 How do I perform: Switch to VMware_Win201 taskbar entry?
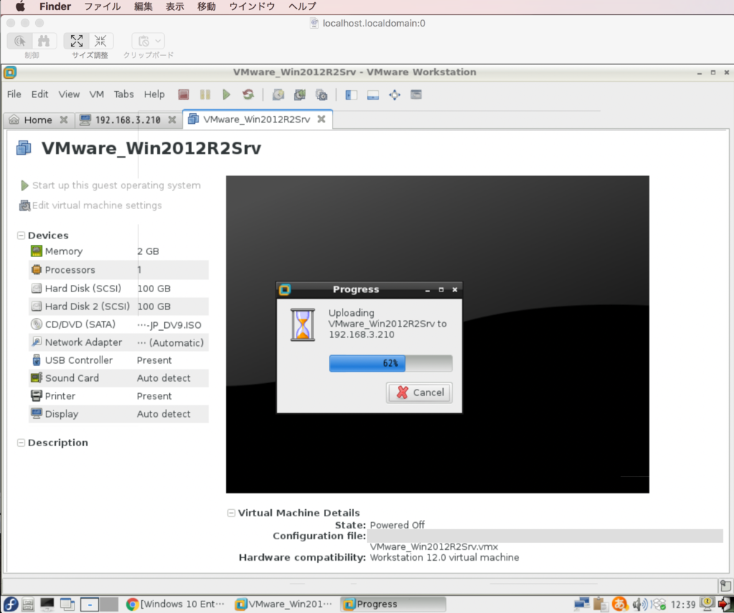[284, 604]
